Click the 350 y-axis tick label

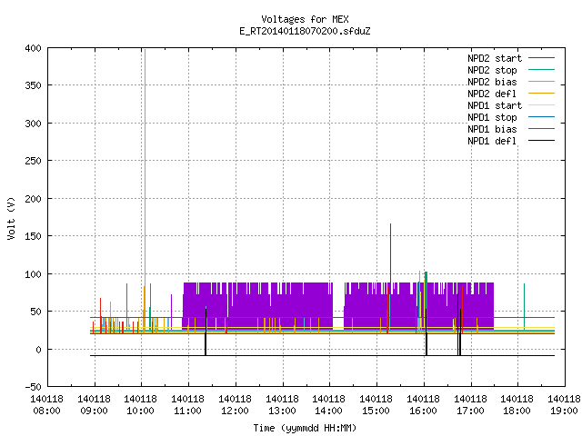tap(33, 85)
